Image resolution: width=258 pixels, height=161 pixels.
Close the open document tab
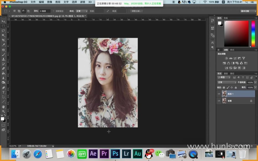pos(10,16)
